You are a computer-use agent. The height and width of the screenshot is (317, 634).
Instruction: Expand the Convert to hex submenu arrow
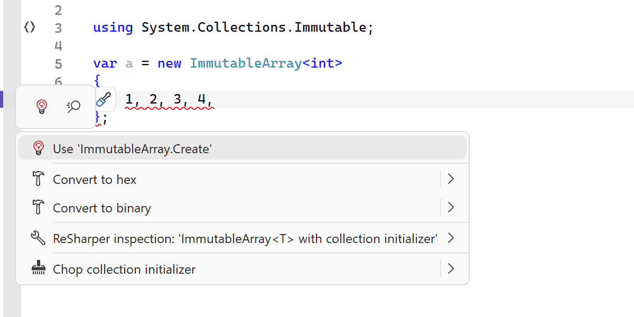[x=451, y=180]
